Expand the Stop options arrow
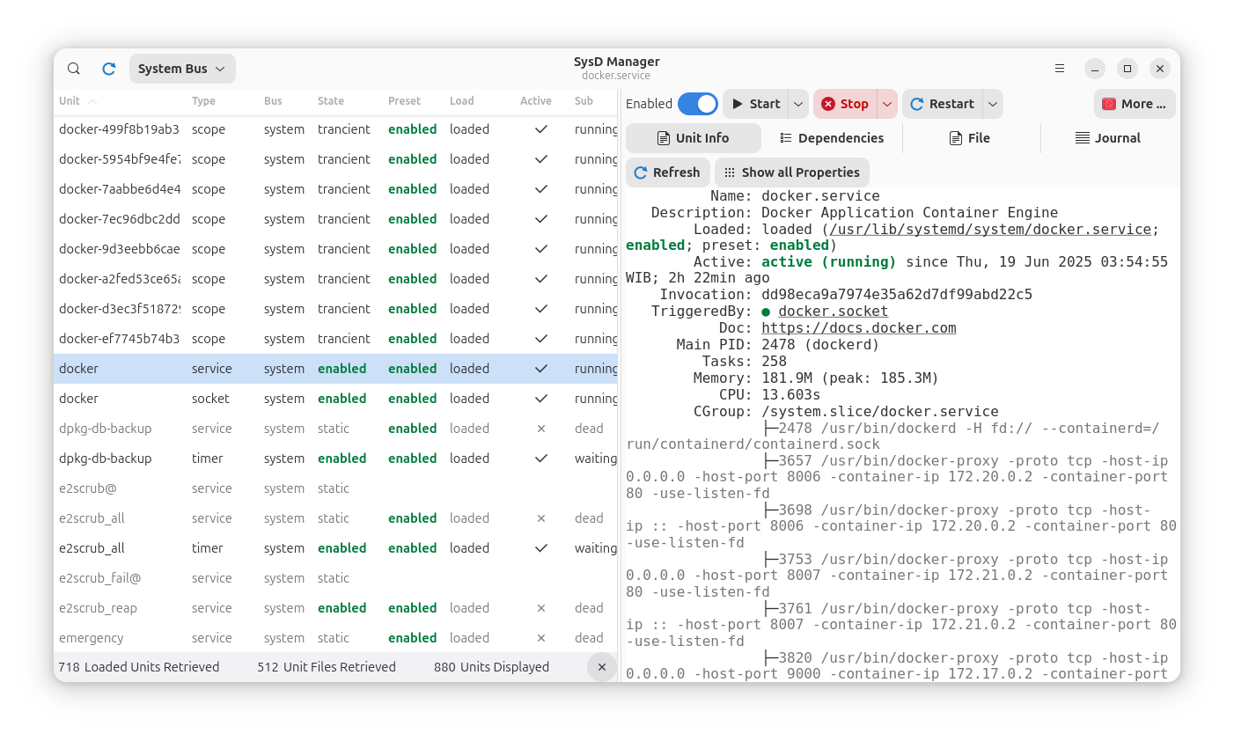The height and width of the screenshot is (741, 1234). click(x=887, y=104)
